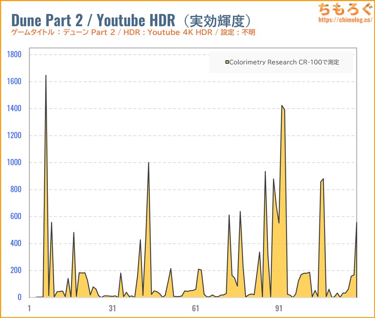The image size is (375, 318).
Task: Open the https://chimolog.co/ link
Action: 345,20
